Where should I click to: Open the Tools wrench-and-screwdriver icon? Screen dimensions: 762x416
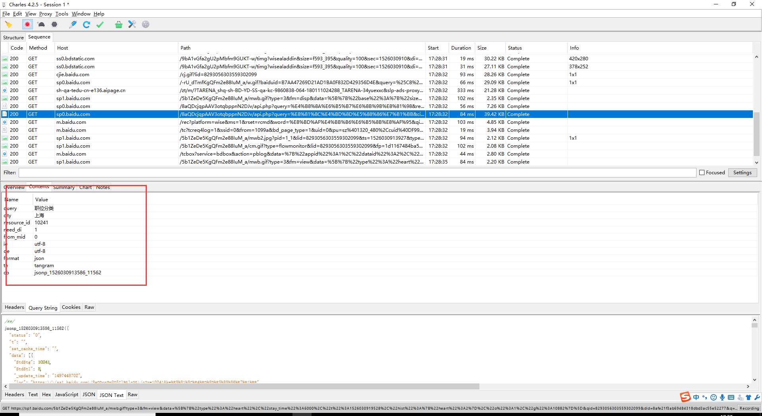coord(132,25)
